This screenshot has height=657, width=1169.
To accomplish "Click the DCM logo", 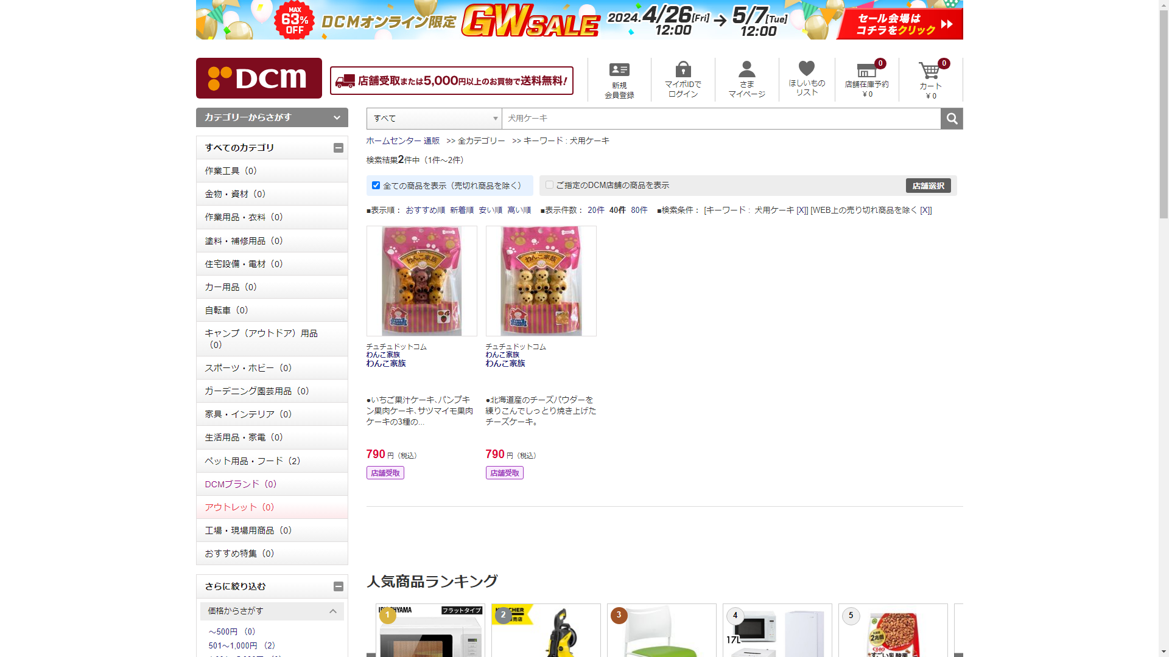I will point(259,78).
